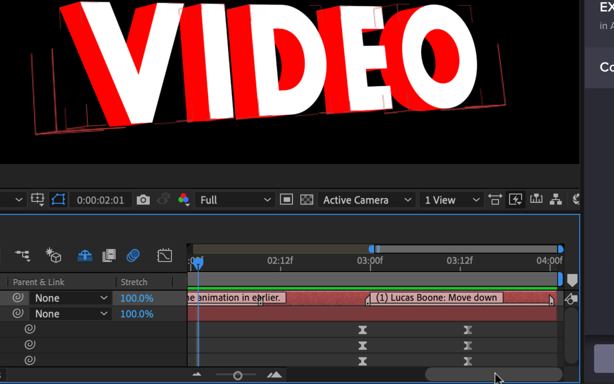The image size is (614, 384).
Task: Click the Timeline button in viewer bar
Action: pos(536,199)
